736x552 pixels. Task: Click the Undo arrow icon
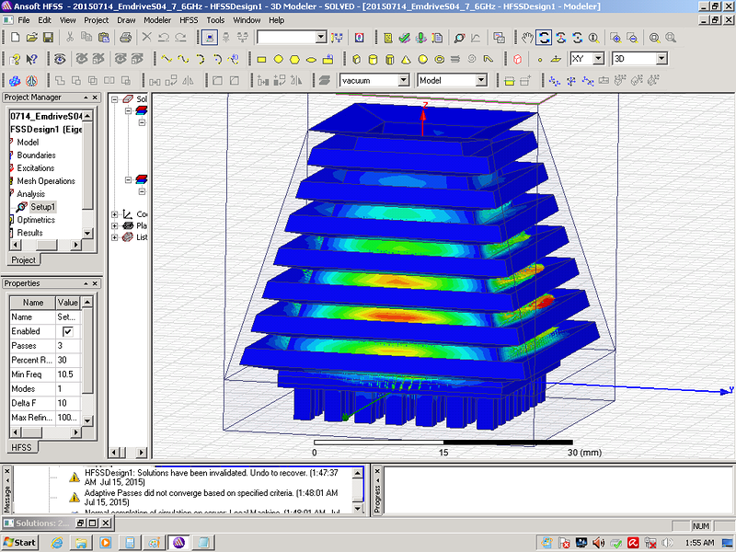click(164, 38)
